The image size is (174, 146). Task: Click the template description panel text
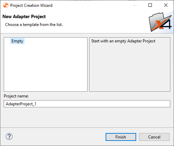(x=123, y=41)
